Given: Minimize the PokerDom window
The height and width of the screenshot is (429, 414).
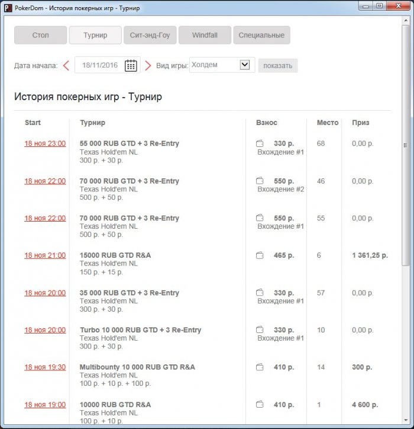Looking at the screenshot, I should (x=366, y=6).
